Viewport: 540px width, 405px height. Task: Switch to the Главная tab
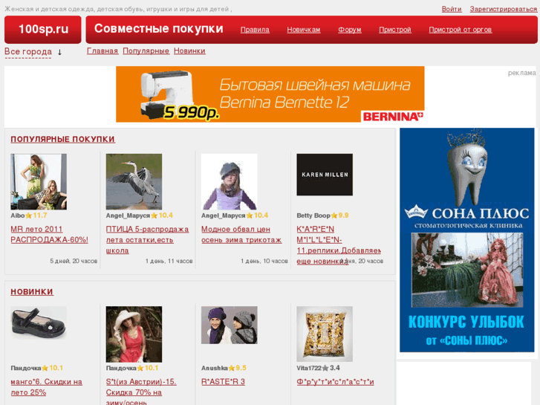pos(103,51)
